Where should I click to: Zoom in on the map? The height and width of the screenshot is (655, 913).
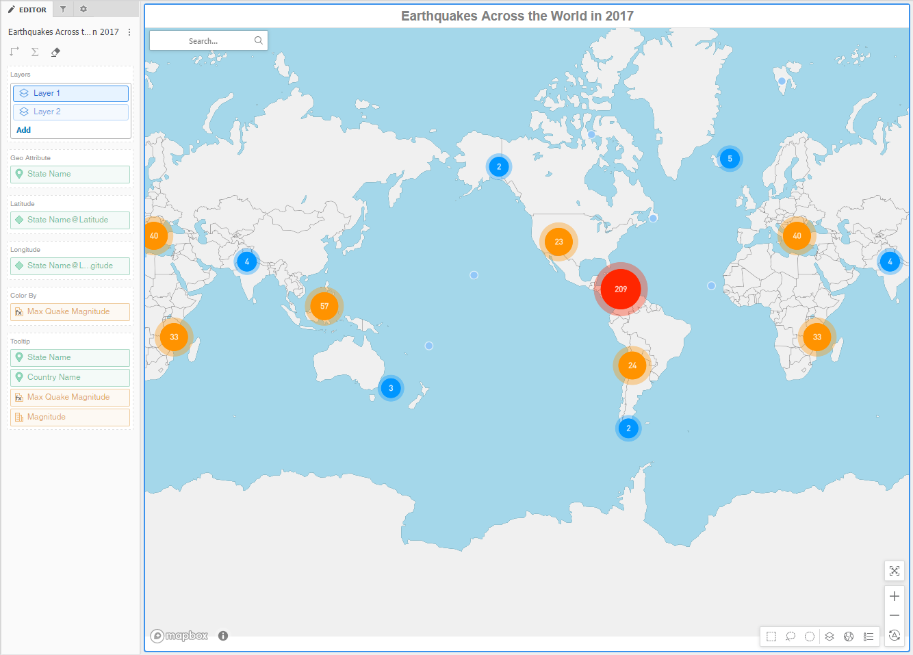895,596
